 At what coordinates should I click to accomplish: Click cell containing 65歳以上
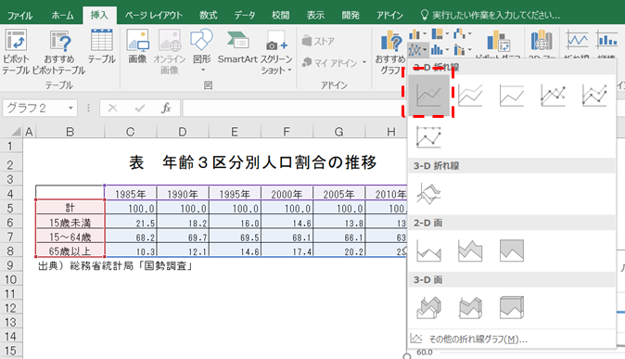coord(70,250)
